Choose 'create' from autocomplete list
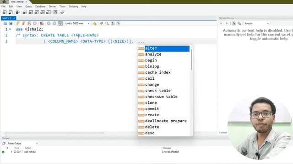This screenshot has width=293, height=164. (164, 115)
